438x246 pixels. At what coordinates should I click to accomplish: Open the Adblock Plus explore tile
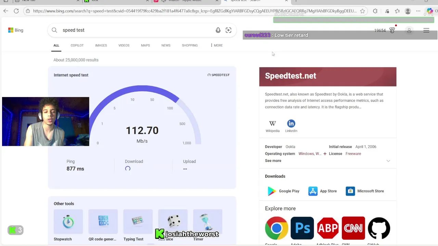328,228
